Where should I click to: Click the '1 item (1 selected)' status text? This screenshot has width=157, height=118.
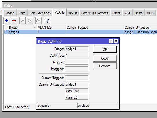point(17,107)
